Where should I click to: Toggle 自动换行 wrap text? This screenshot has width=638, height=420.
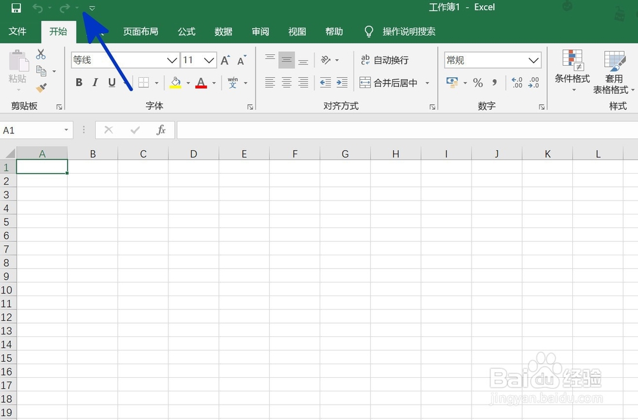click(385, 60)
